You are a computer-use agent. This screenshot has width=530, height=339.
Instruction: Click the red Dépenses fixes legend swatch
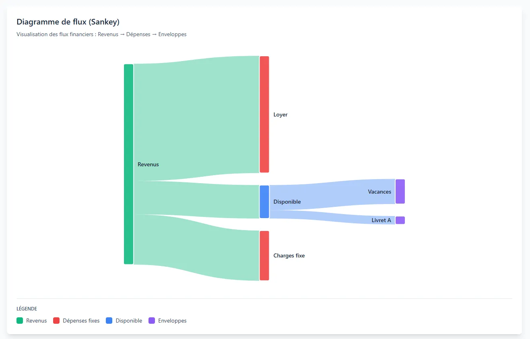coord(56,321)
